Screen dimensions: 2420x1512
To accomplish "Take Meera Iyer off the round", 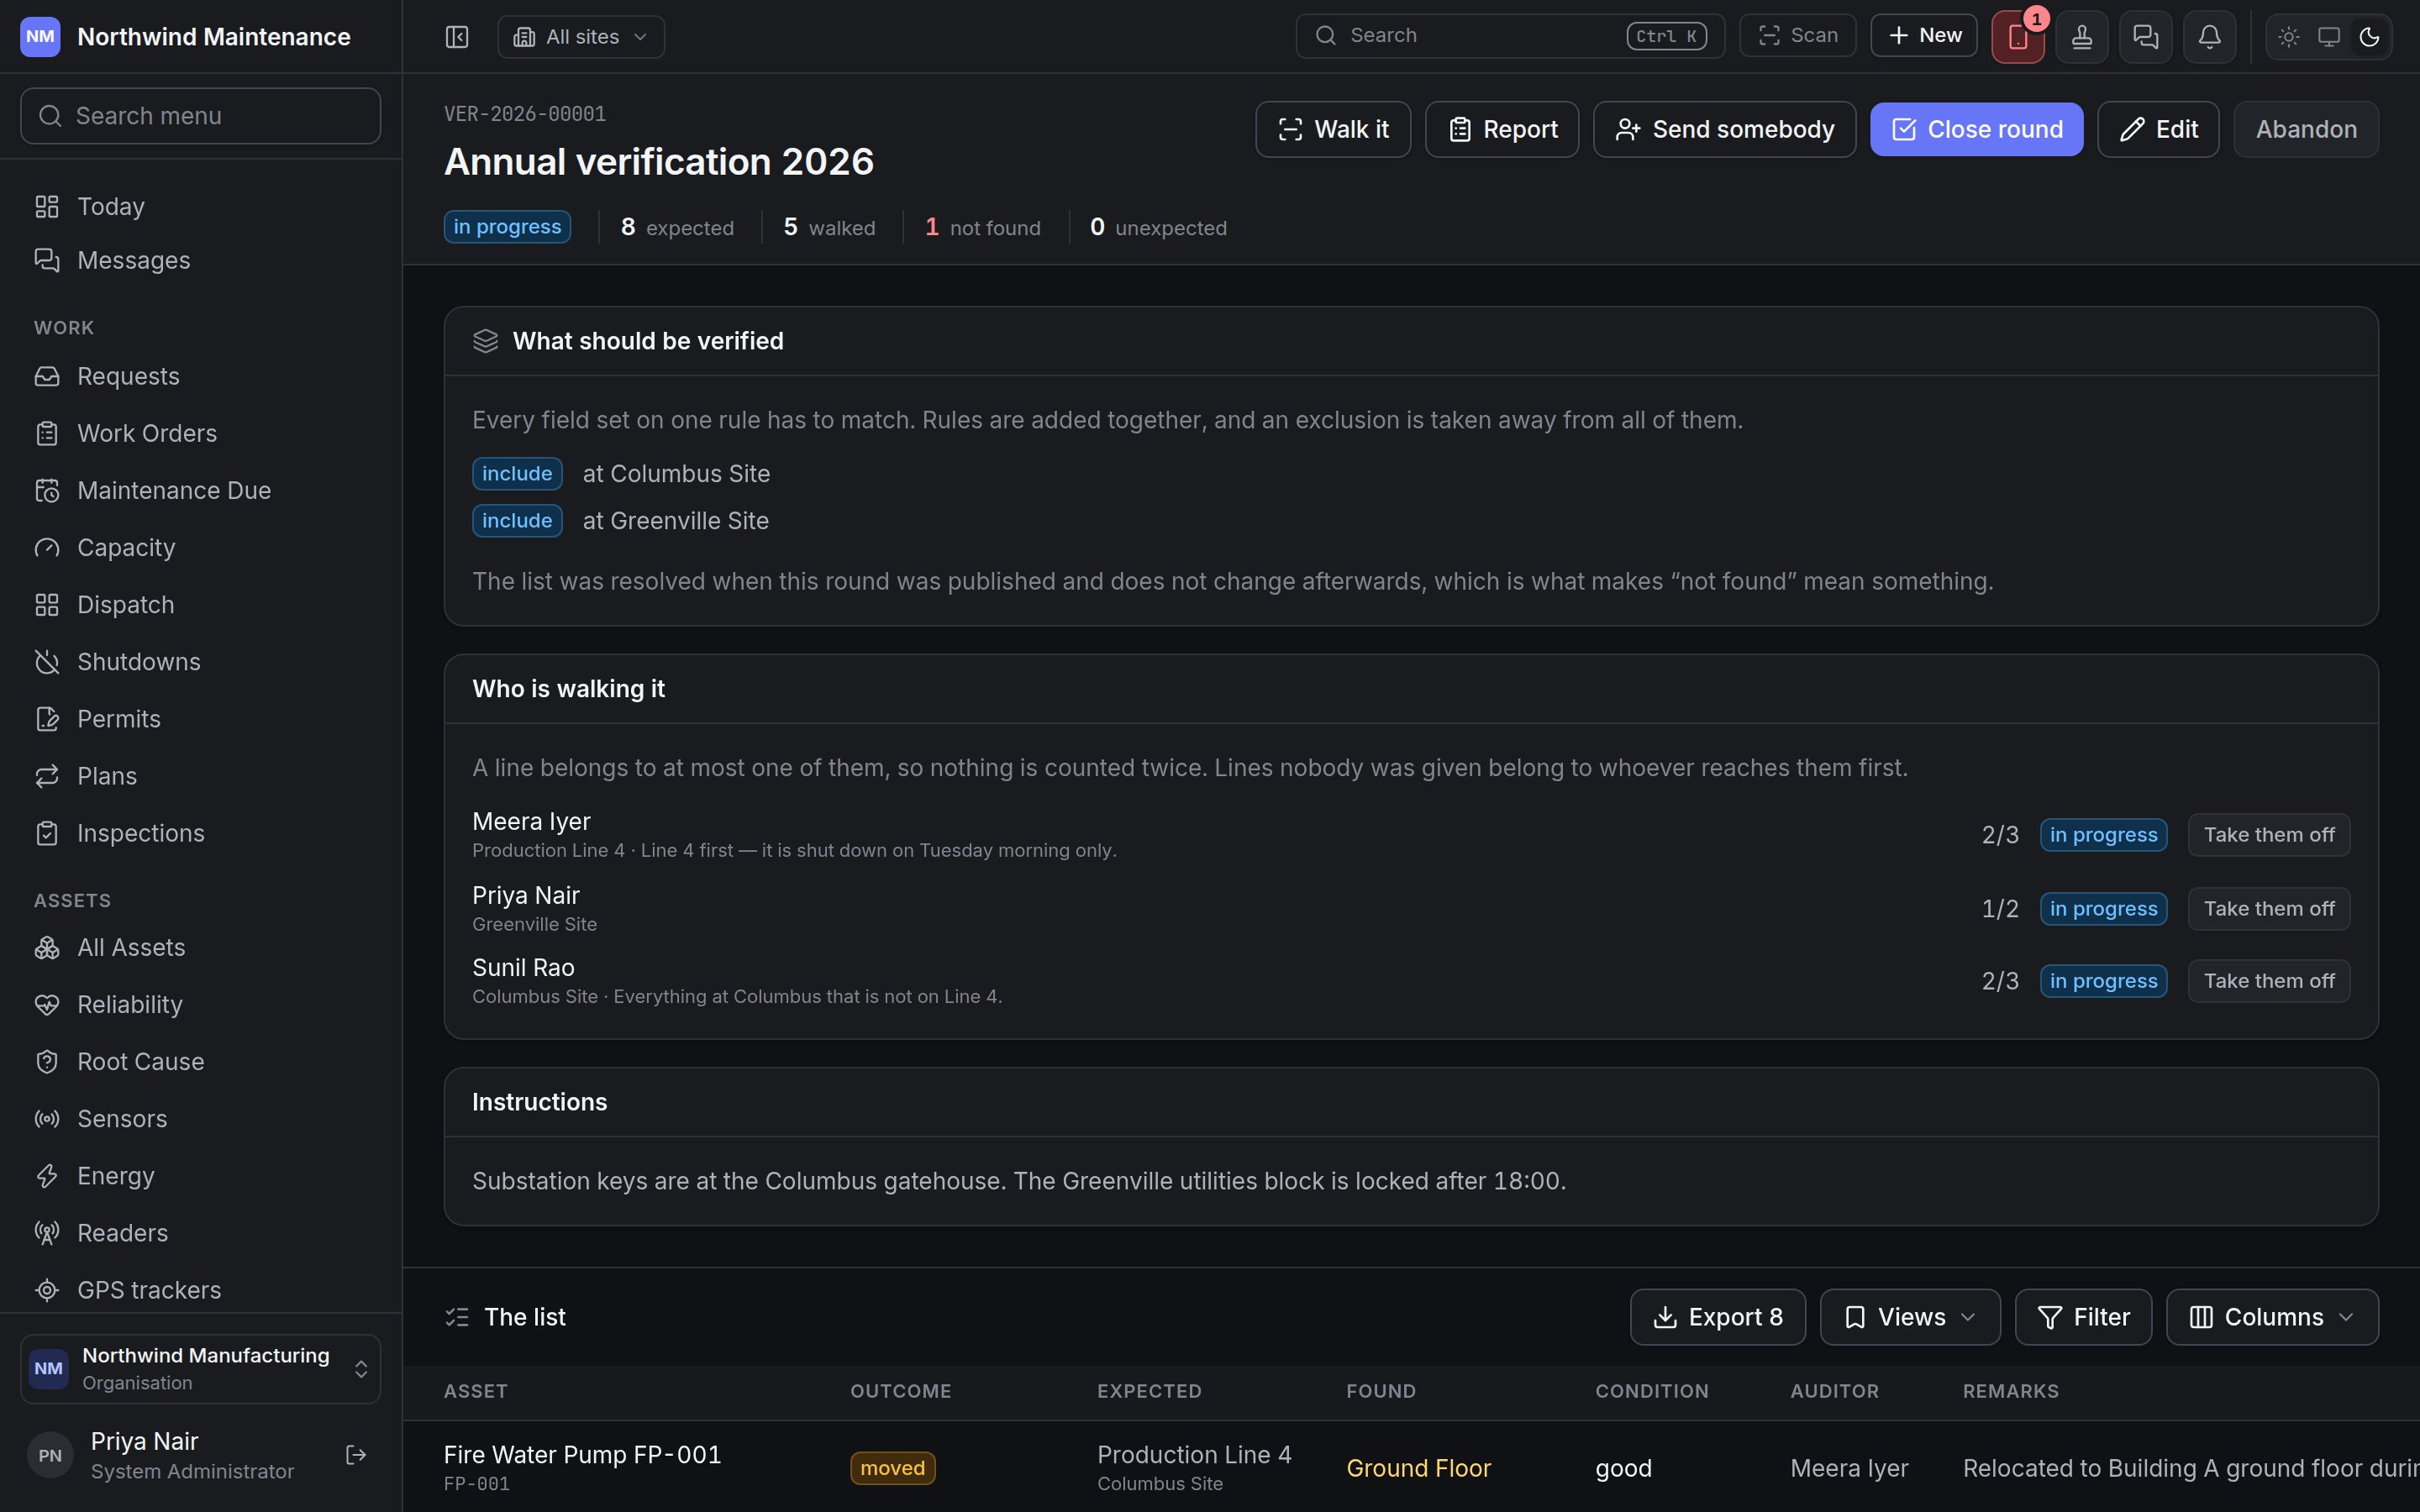I will pyautogui.click(x=2268, y=835).
